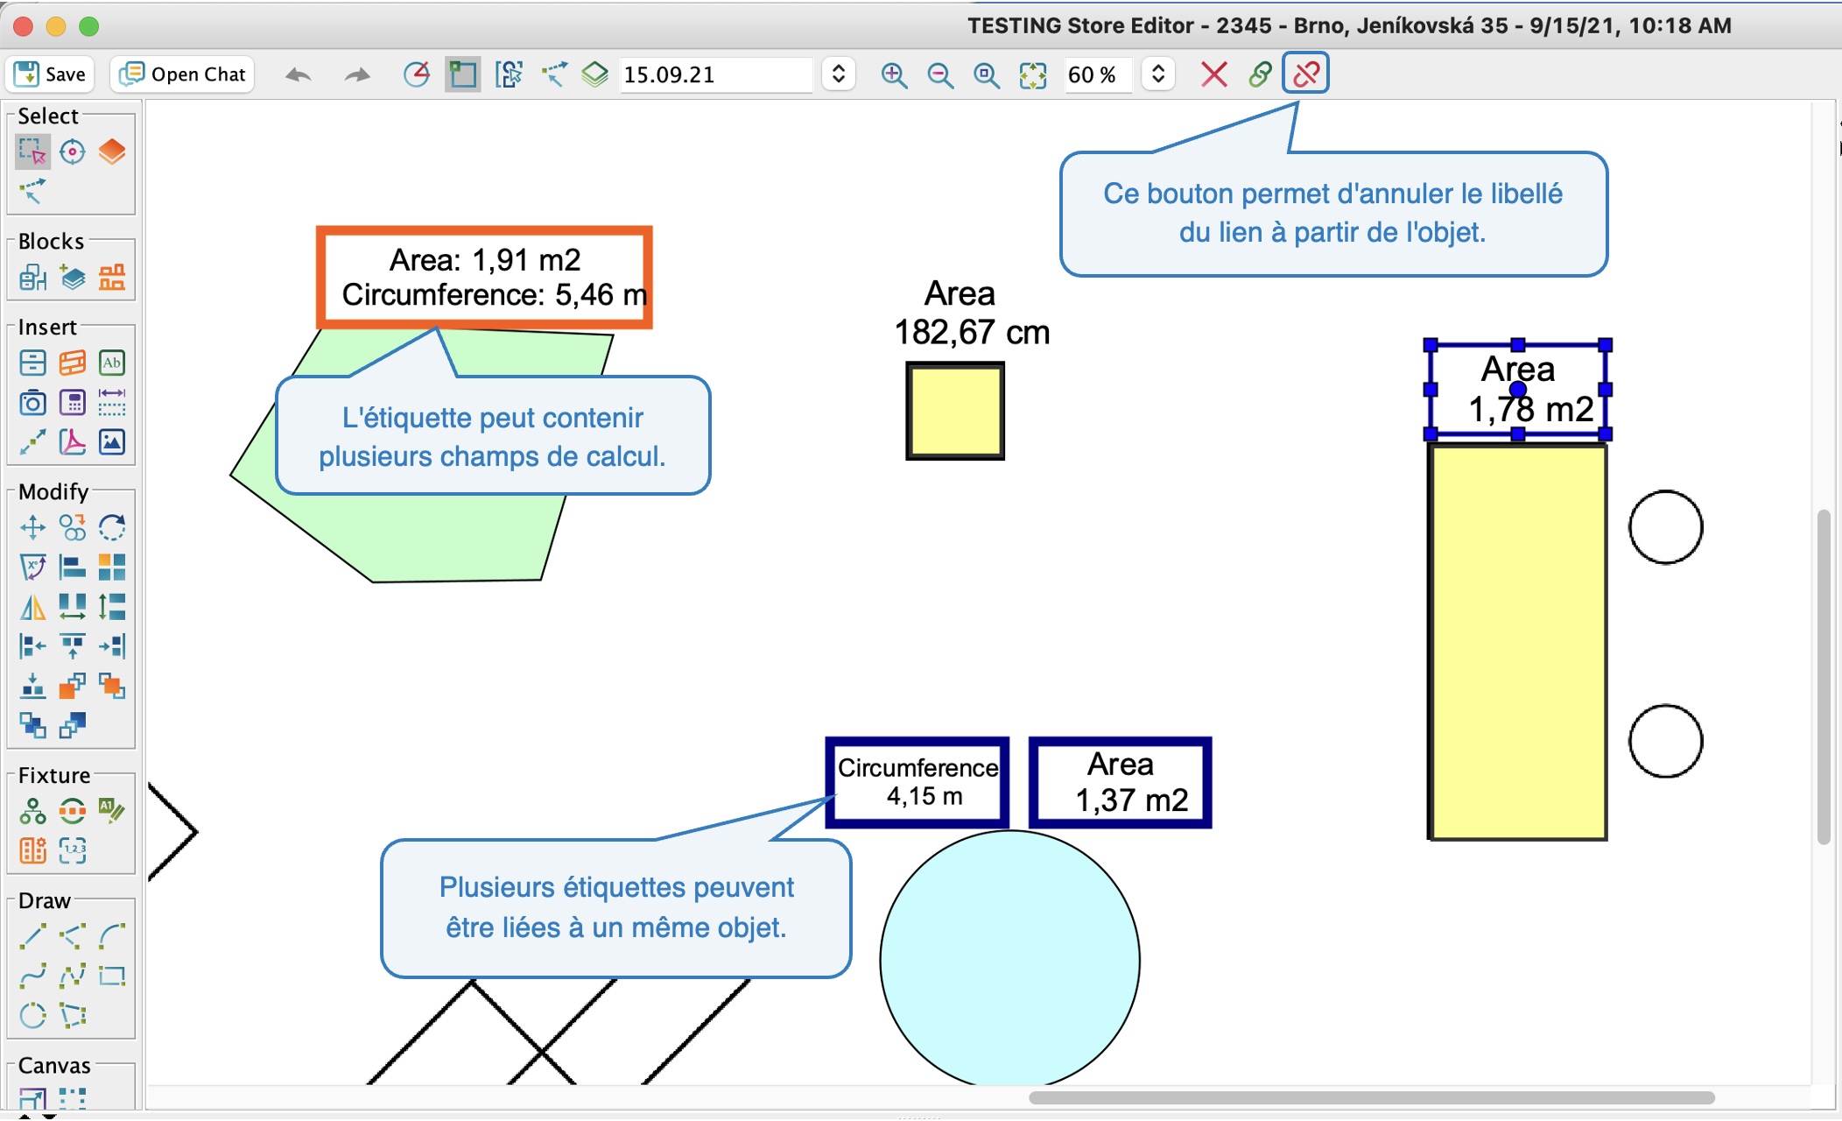The width and height of the screenshot is (1842, 1121).
Task: Click the unlink label toolbar icon
Action: [1306, 74]
